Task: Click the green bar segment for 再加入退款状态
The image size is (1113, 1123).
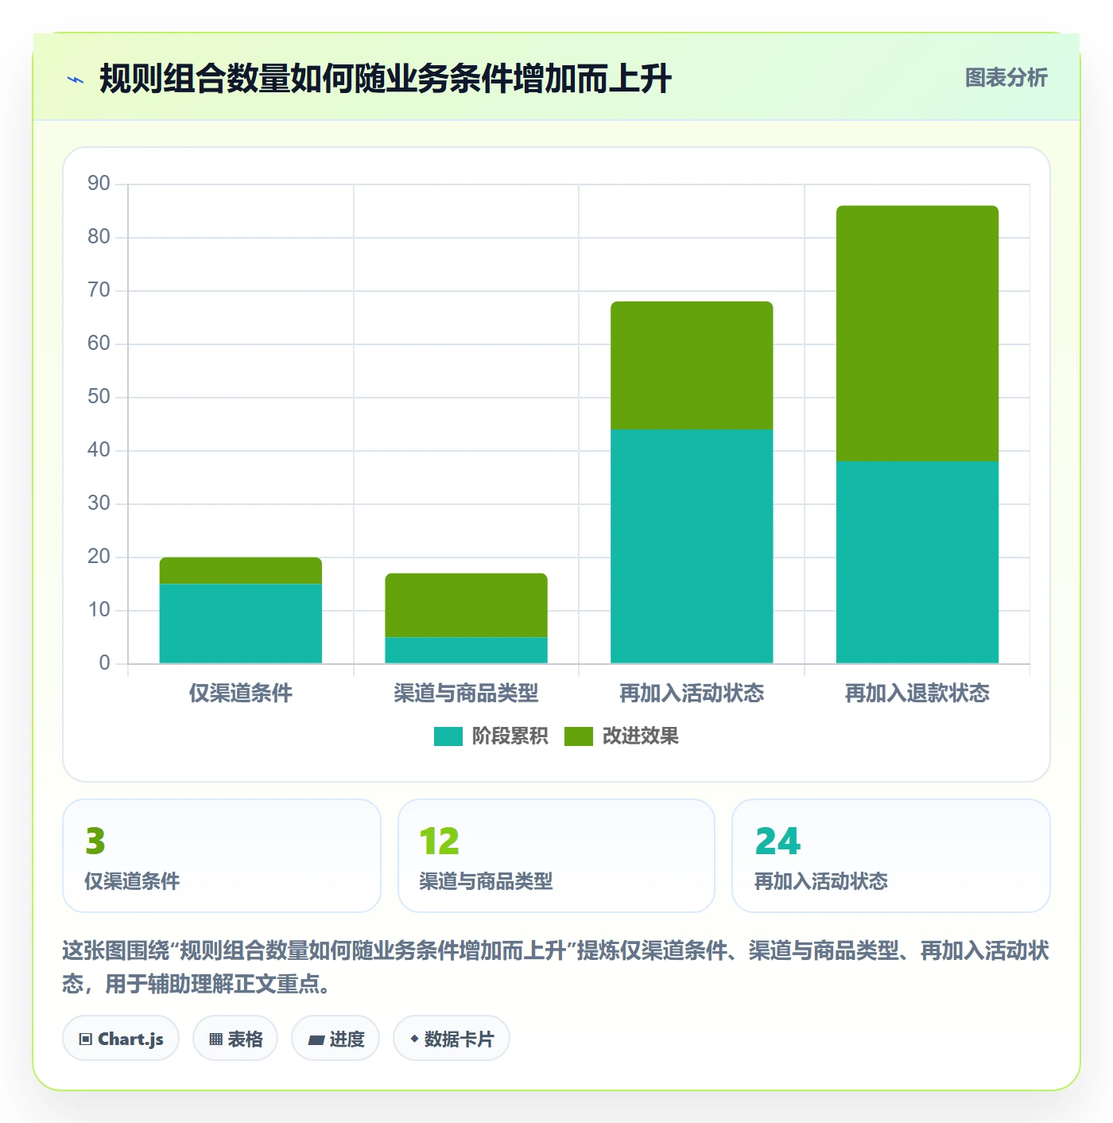Action: (917, 334)
